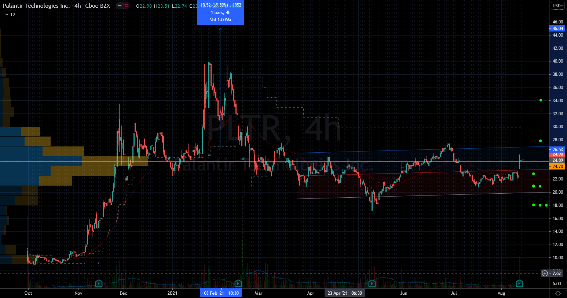Open chart settings gear icon
Image resolution: width=567 pixels, height=298 pixels.
pyautogui.click(x=558, y=293)
